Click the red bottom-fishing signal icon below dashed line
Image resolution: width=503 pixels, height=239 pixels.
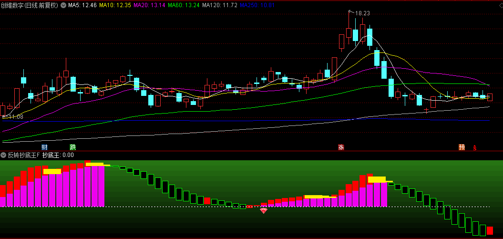pos(263,211)
